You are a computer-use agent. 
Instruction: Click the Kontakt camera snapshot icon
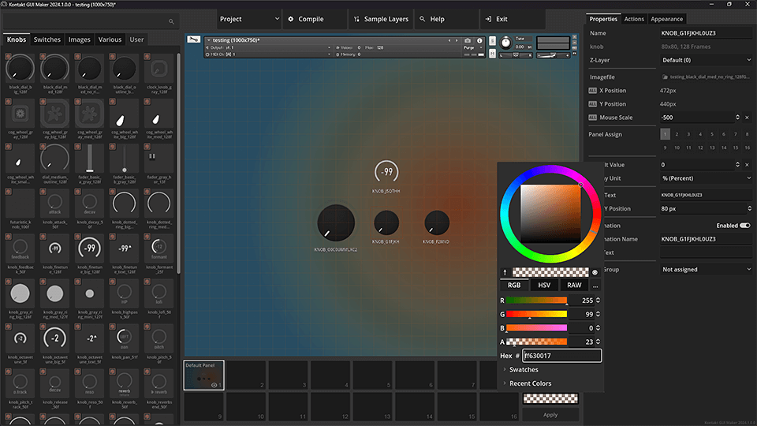(468, 39)
